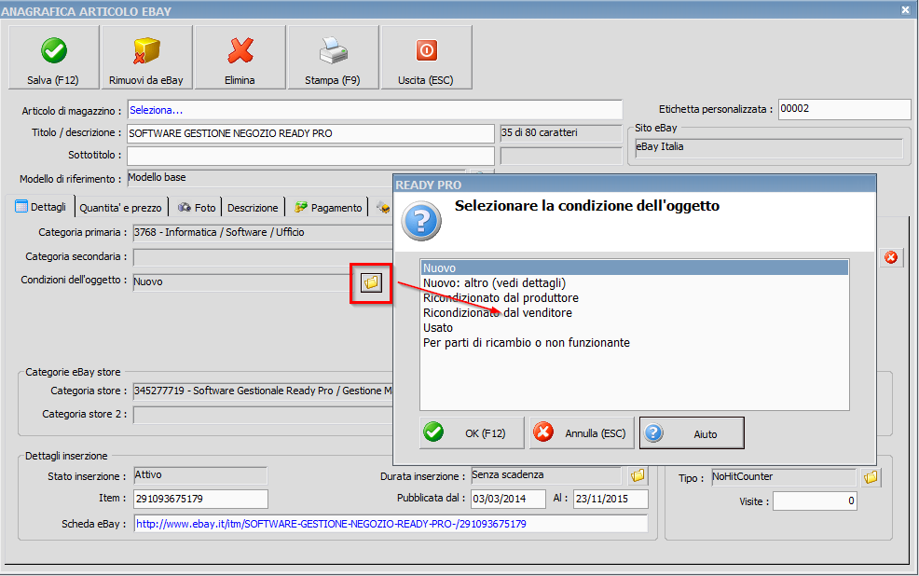Click the Durata inserzione field
The width and height of the screenshot is (919, 576).
tap(546, 475)
